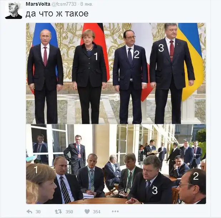Open the MarsVolta profile avatar sketch
The width and height of the screenshot is (221, 218).
pyautogui.click(x=14, y=10)
